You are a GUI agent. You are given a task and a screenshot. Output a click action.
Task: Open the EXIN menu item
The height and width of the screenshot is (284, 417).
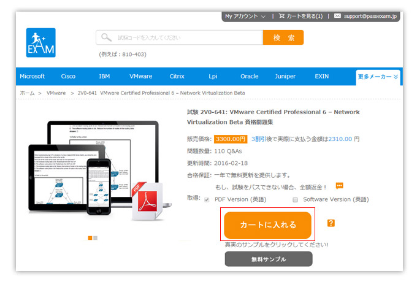tap(322, 76)
